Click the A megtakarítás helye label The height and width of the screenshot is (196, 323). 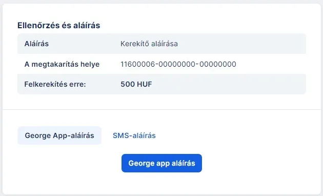[62, 64]
